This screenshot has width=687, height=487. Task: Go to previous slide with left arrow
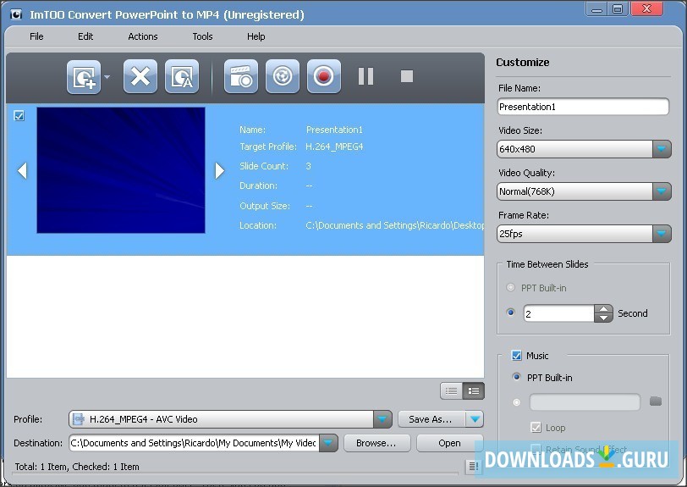(x=22, y=171)
